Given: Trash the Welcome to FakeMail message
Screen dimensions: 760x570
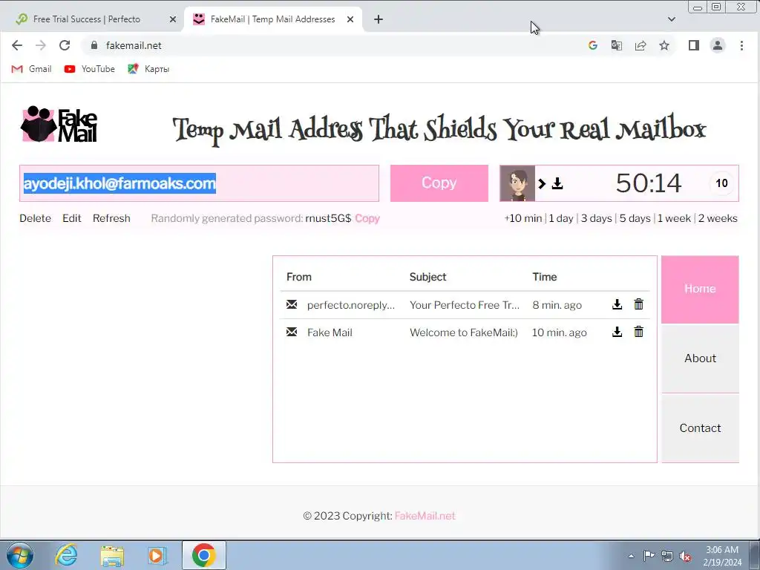Looking at the screenshot, I should point(638,332).
